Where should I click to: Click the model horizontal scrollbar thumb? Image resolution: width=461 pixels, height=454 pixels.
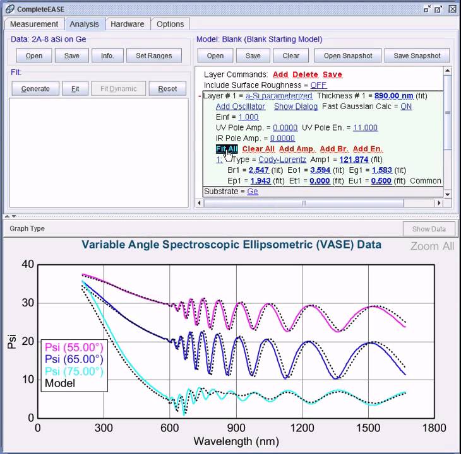point(304,203)
